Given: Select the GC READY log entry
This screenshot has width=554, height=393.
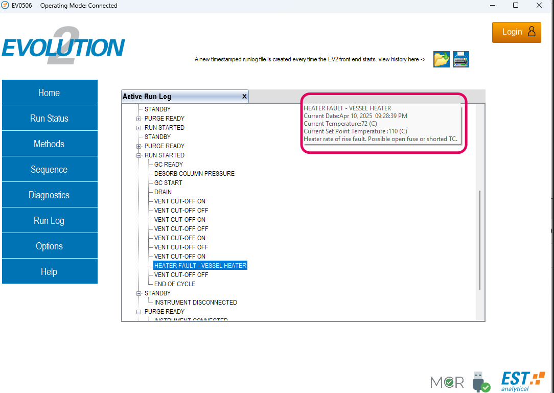Looking at the screenshot, I should 169,165.
